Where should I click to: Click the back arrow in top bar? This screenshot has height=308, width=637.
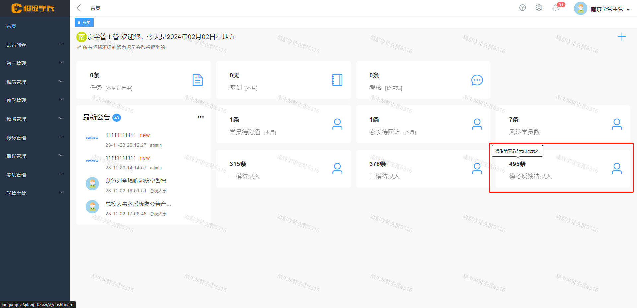79,8
